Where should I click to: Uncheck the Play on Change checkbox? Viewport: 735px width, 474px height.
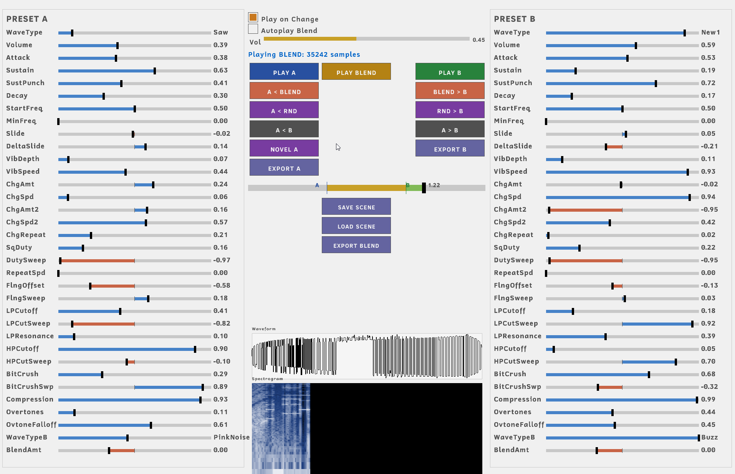tap(253, 17)
